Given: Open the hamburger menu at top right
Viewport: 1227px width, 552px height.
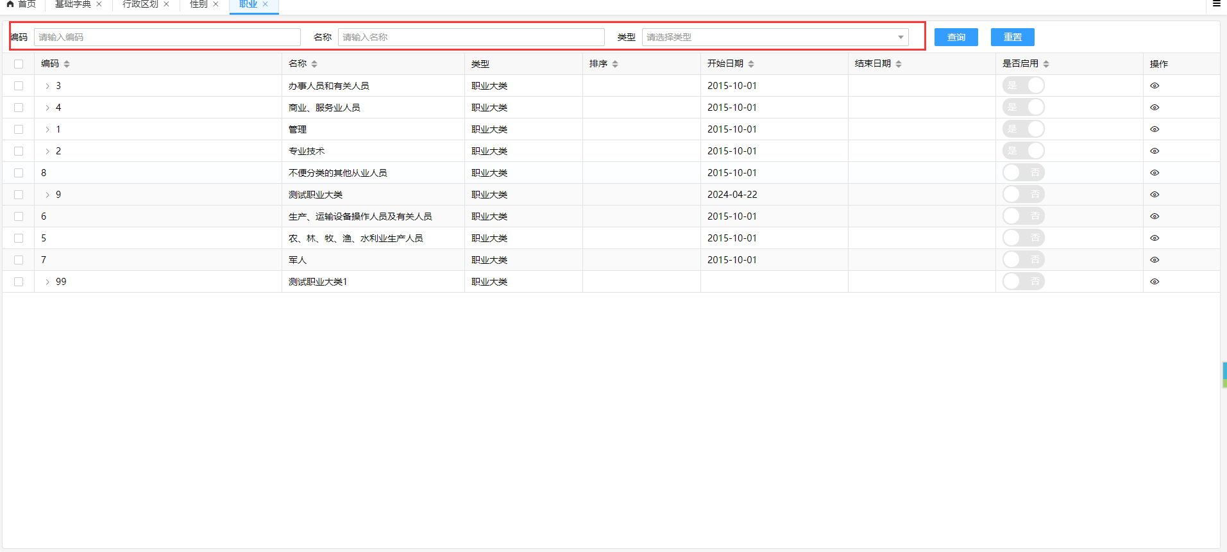Looking at the screenshot, I should coord(1216,4).
